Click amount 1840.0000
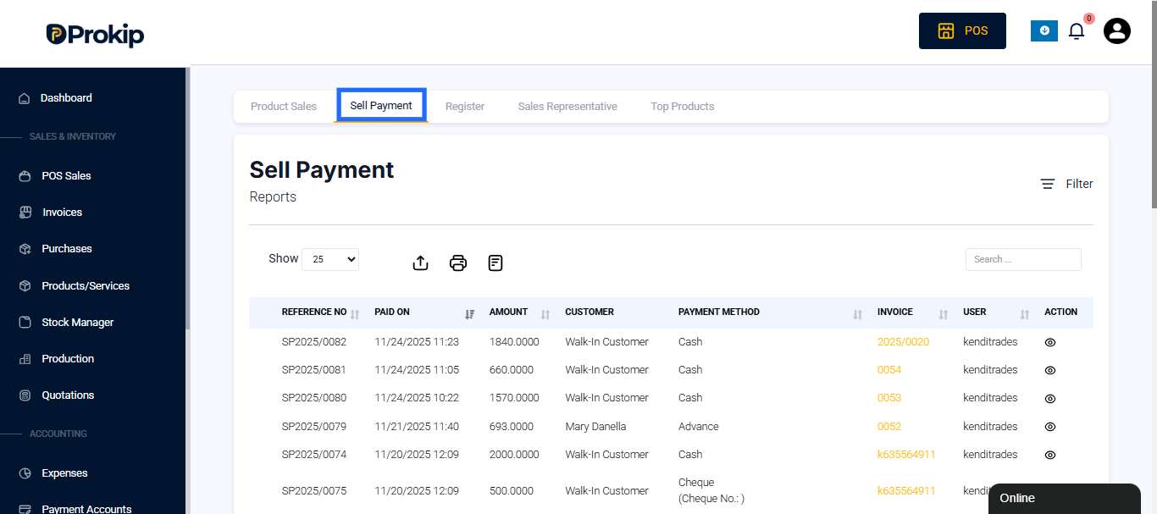1157x514 pixels. 514,342
